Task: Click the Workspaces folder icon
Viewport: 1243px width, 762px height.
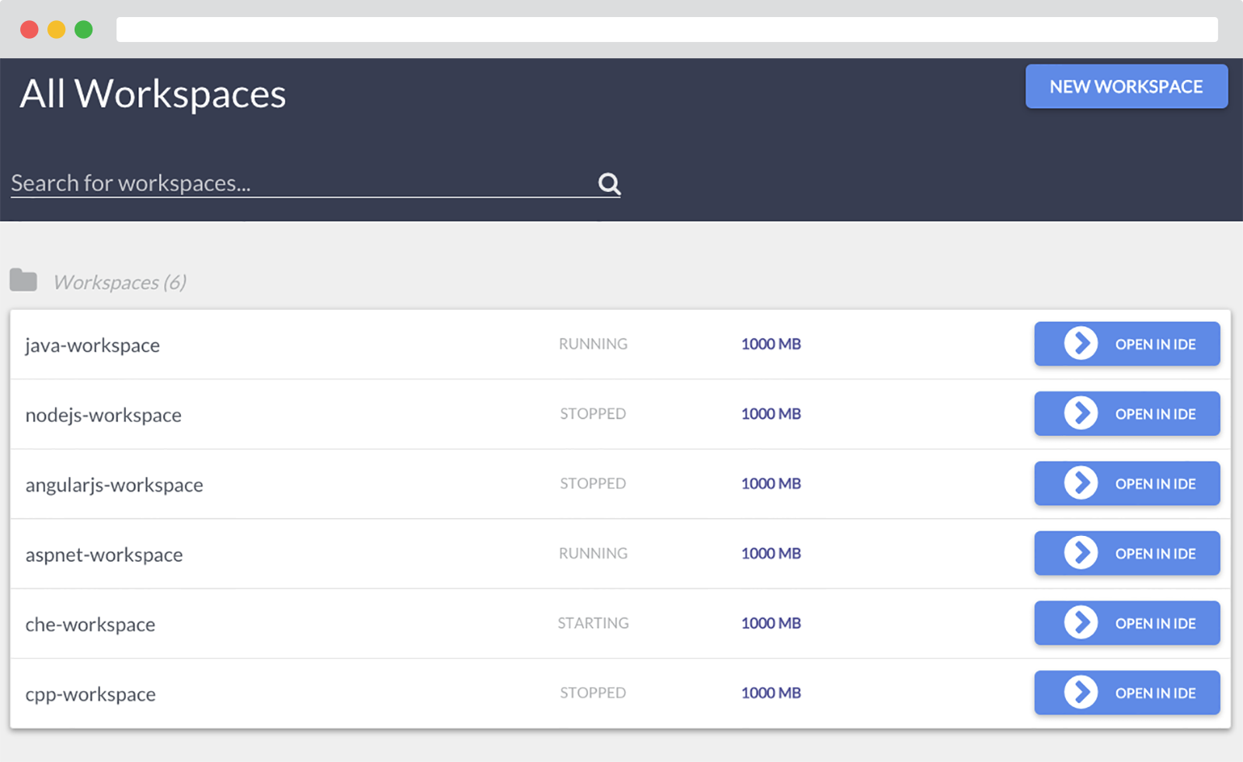Action: [x=23, y=280]
